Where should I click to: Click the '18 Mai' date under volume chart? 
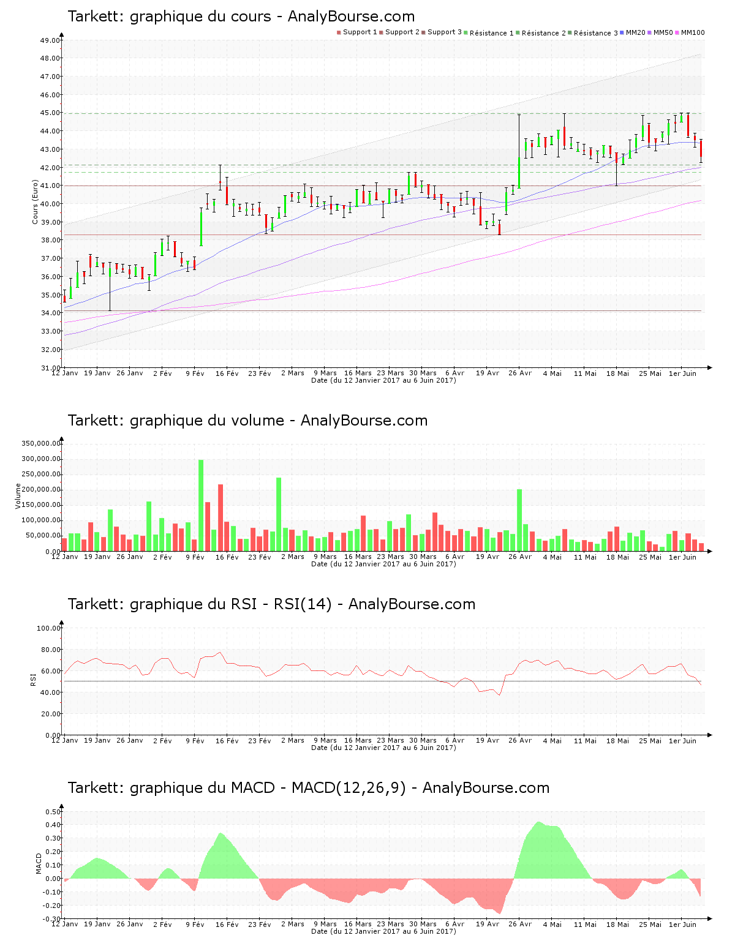617,557
